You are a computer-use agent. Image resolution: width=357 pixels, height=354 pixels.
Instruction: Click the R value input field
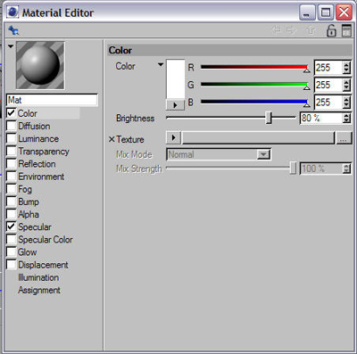click(x=328, y=68)
